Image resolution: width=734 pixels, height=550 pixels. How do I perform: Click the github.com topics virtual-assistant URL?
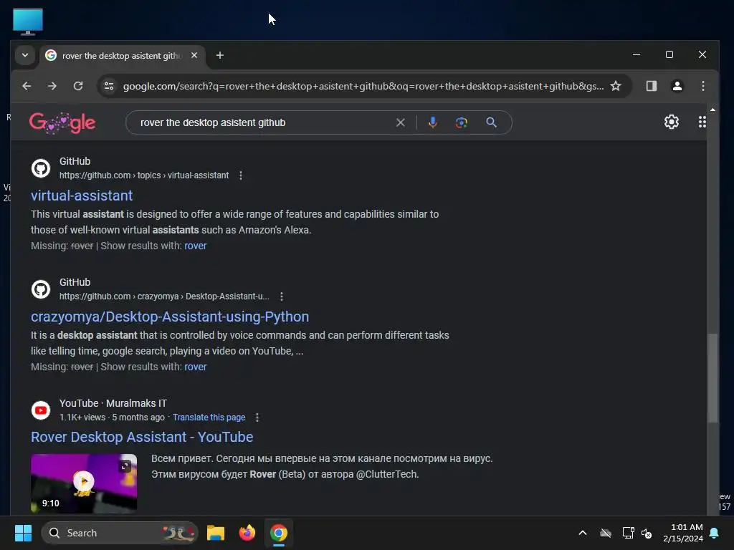[x=143, y=175]
